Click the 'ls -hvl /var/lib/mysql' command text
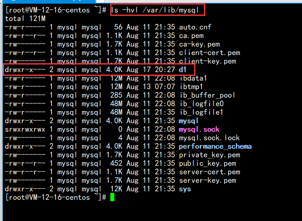The height and width of the screenshot is (221, 302). 155,10
